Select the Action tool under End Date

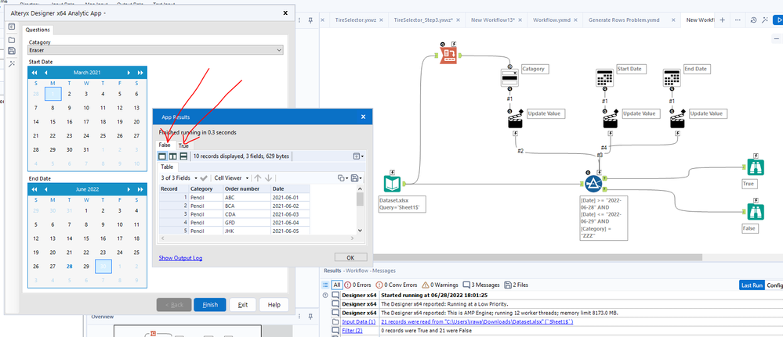pyautogui.click(x=677, y=121)
